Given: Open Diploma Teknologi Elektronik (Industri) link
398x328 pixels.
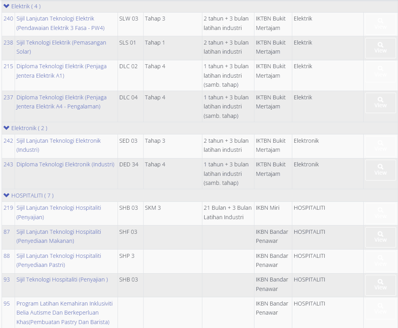Looking at the screenshot, I should 65,164.
